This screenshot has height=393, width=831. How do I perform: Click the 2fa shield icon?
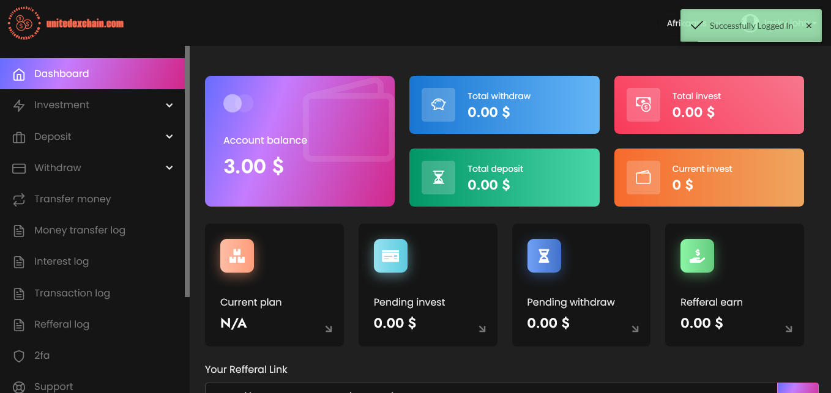pos(19,356)
